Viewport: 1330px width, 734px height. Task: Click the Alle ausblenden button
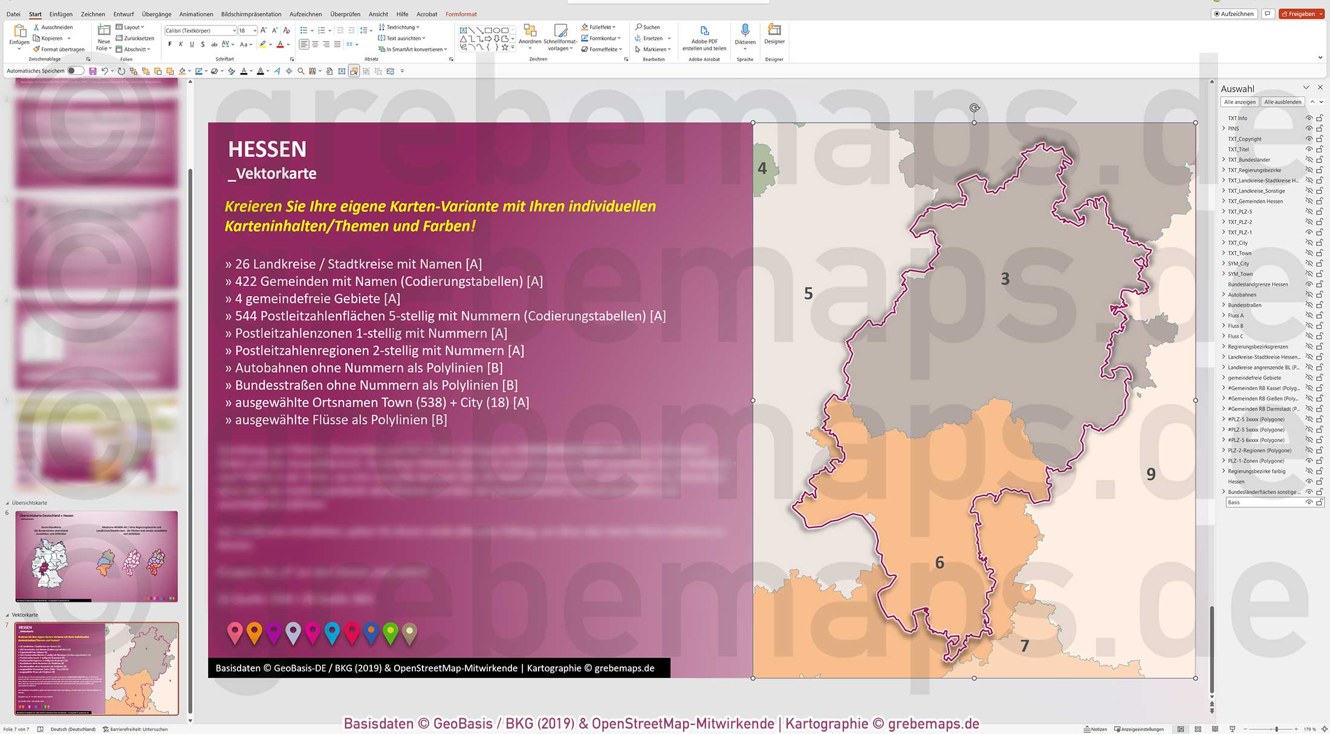1283,101
